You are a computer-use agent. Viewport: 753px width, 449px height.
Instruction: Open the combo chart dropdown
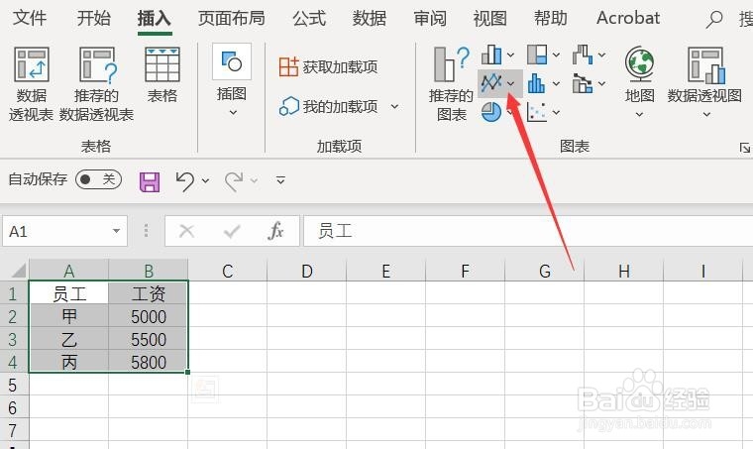point(601,83)
